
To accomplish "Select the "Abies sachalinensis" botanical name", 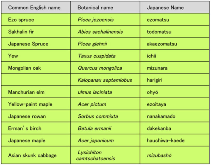I will [x=100, y=32].
